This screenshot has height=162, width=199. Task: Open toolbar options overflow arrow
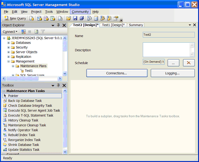[121, 20]
